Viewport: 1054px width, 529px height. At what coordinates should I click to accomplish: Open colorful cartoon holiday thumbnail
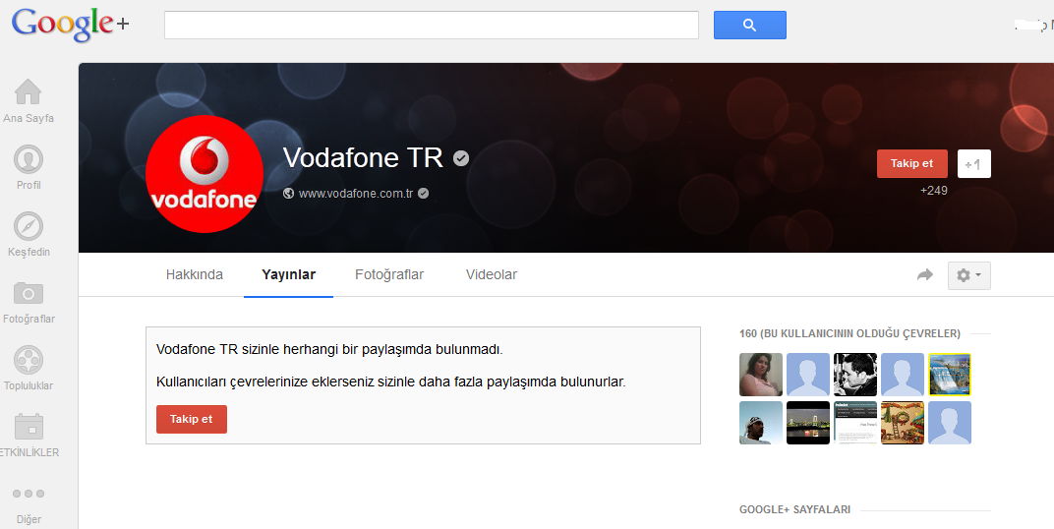coord(903,423)
